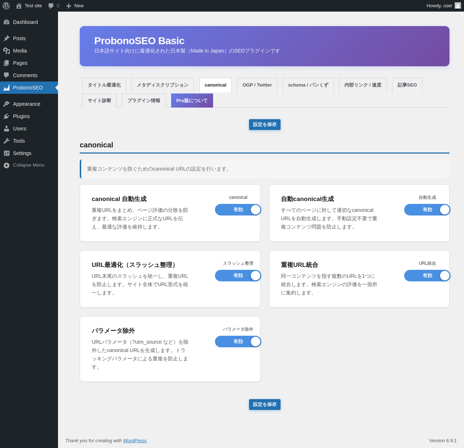Toggle the canonical 自動生成 switch

point(238,210)
